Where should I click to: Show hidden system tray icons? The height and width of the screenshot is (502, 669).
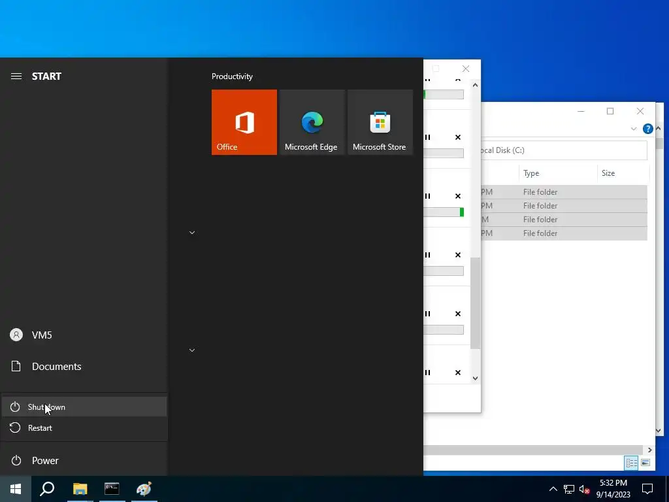(x=553, y=489)
